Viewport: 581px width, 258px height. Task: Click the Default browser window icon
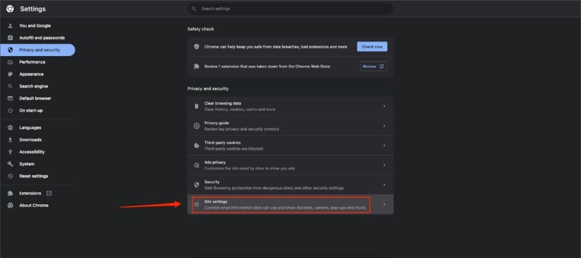[10, 98]
